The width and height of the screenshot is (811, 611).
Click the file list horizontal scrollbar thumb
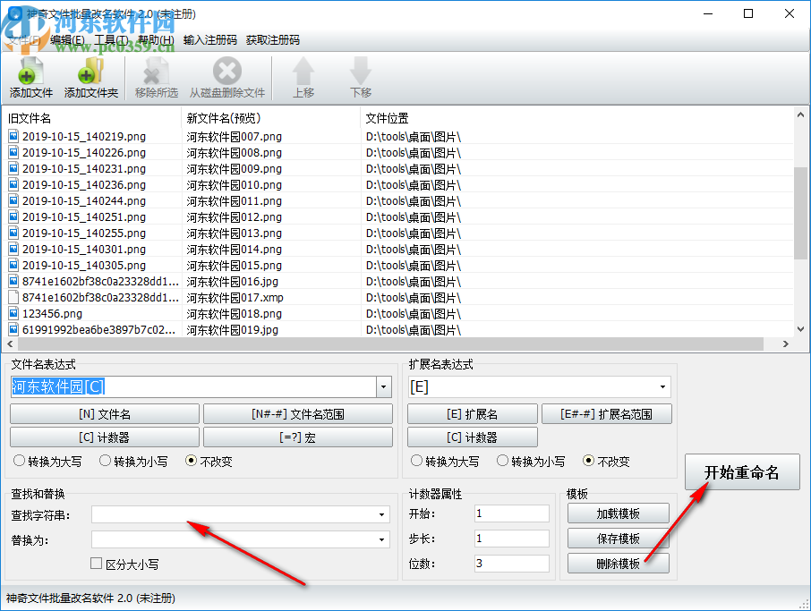pyautogui.click(x=390, y=344)
